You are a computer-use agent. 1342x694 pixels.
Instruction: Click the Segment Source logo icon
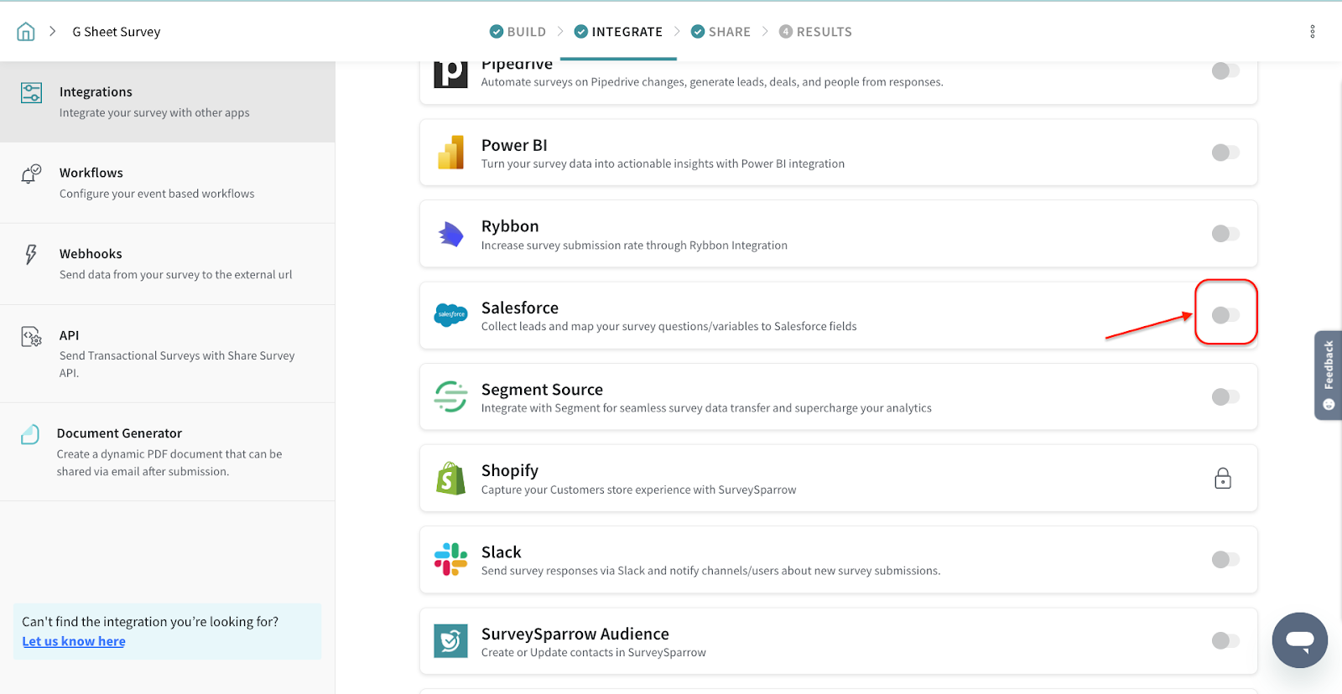click(450, 396)
